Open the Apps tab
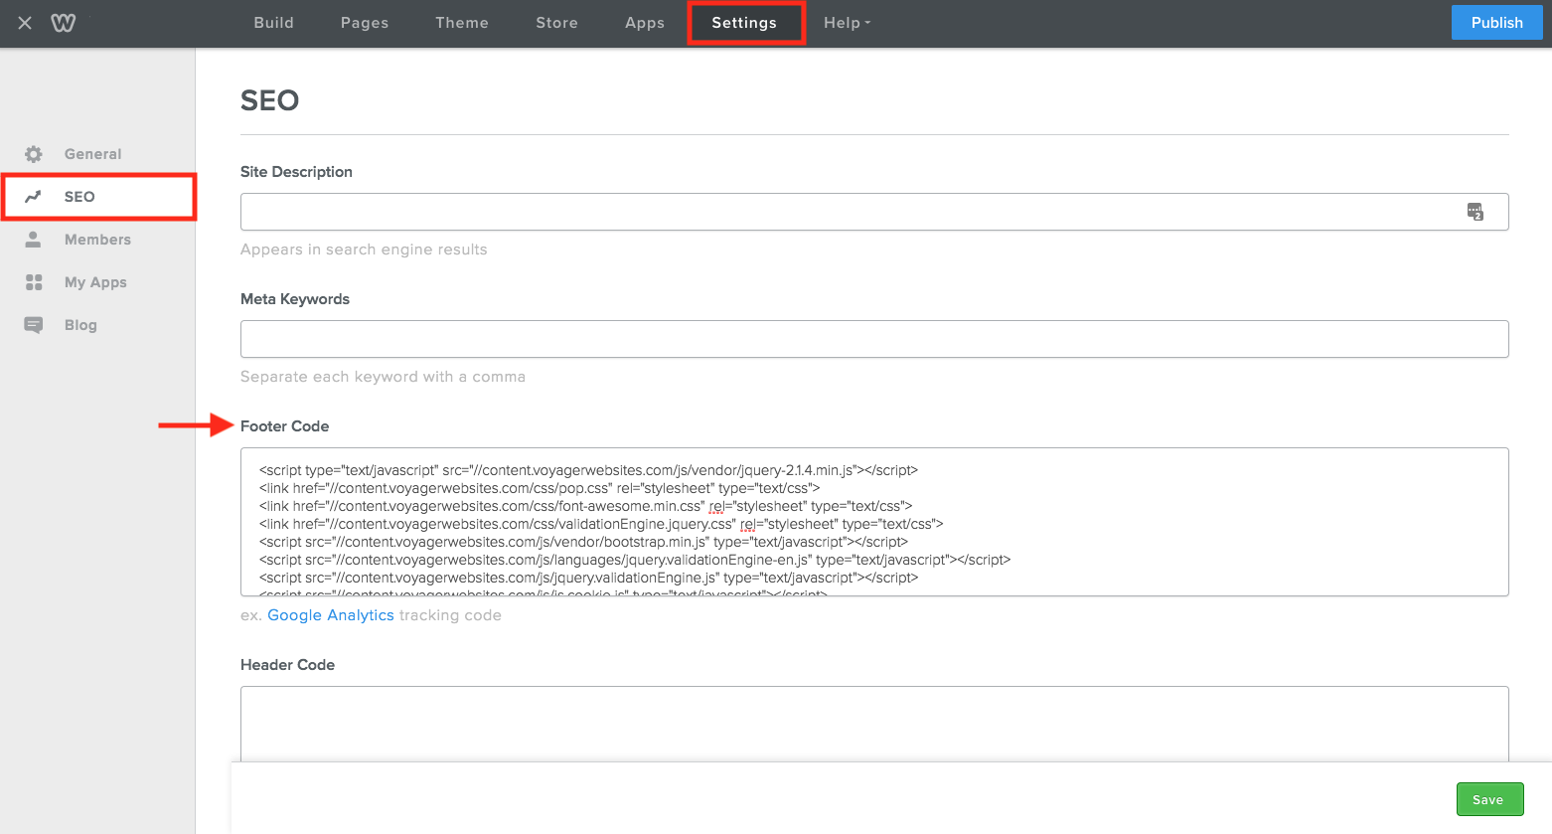 click(x=645, y=23)
